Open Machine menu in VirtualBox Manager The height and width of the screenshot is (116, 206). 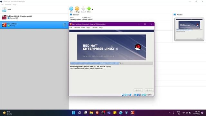click(x=8, y=5)
